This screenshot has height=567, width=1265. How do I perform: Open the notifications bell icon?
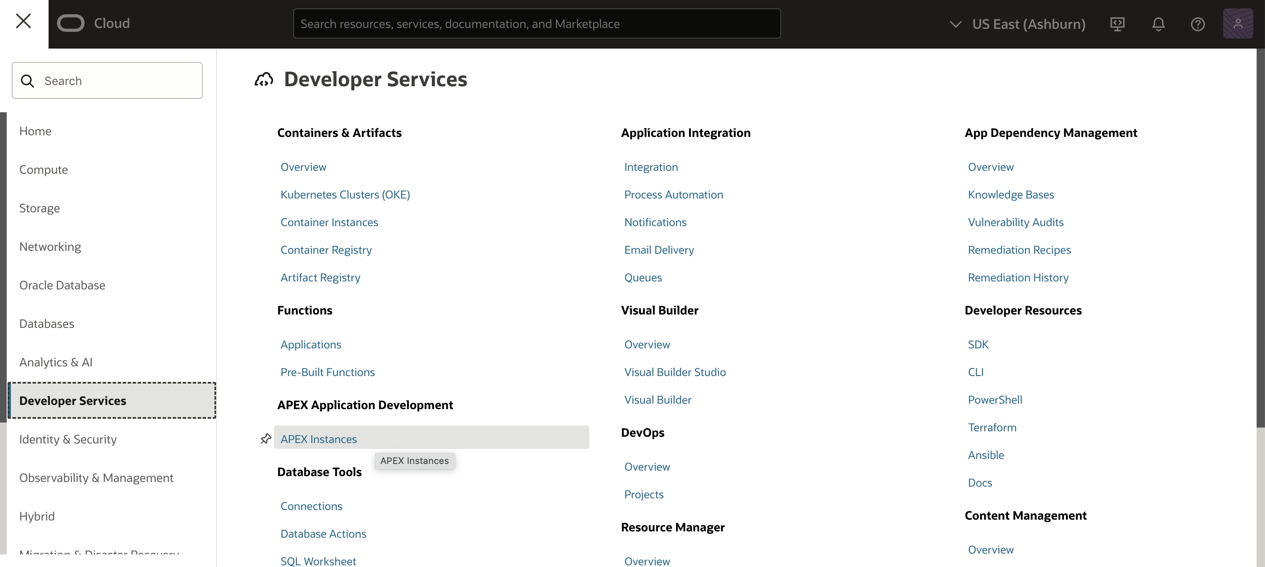(1158, 23)
